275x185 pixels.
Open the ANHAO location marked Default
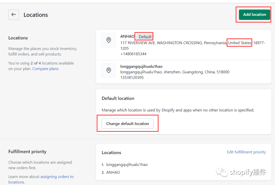[x=127, y=36]
